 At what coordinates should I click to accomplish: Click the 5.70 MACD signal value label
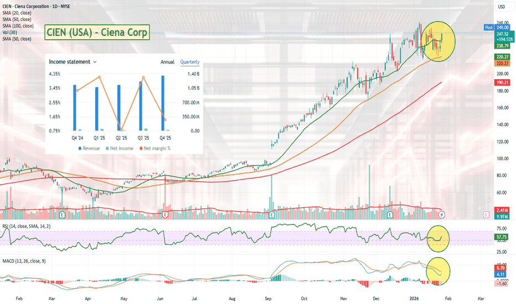[500, 268]
